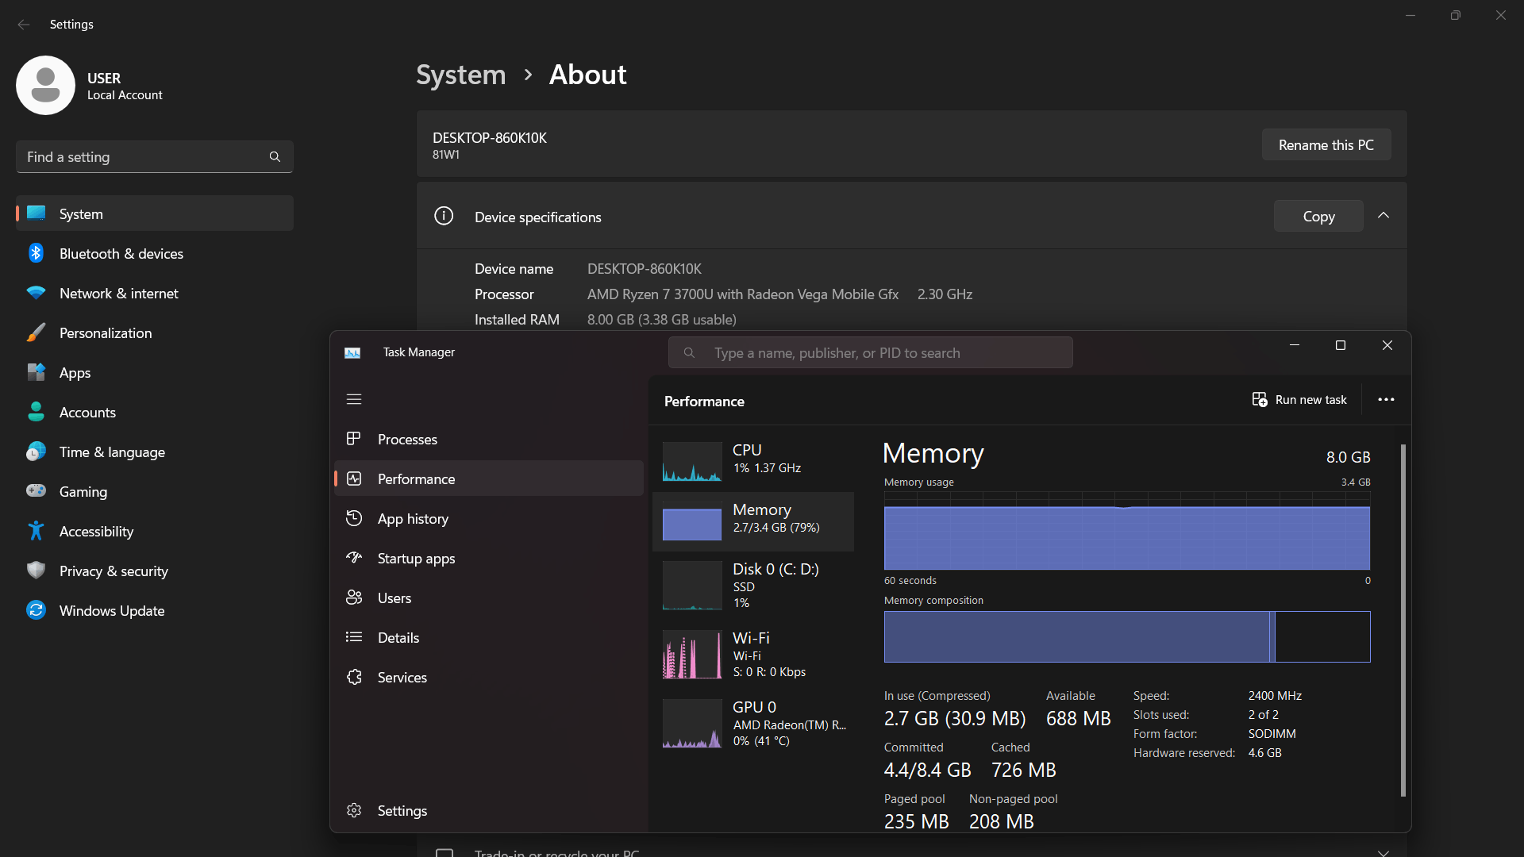
Task: Click Rename this PC button
Action: tap(1326, 144)
